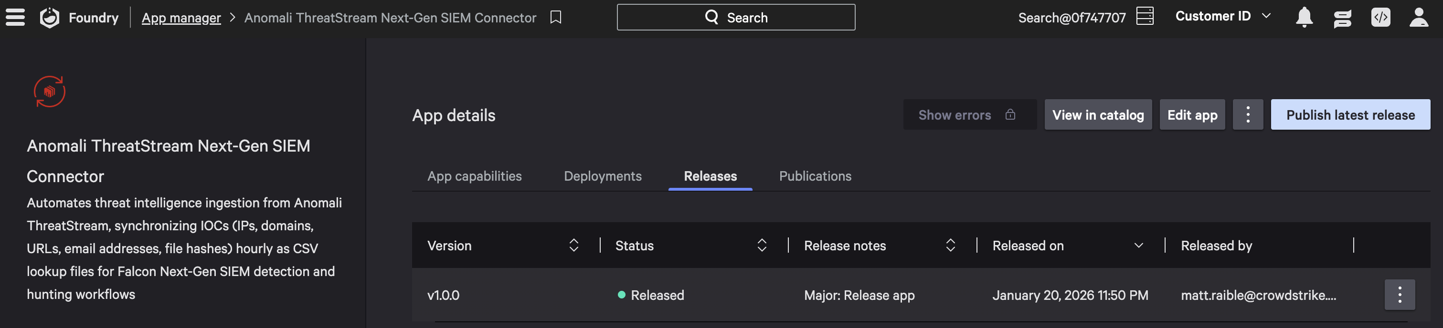Click Released status cell
The height and width of the screenshot is (328, 1443).
point(650,295)
